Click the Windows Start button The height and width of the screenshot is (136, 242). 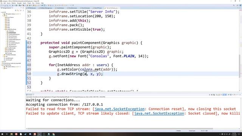click(2, 134)
